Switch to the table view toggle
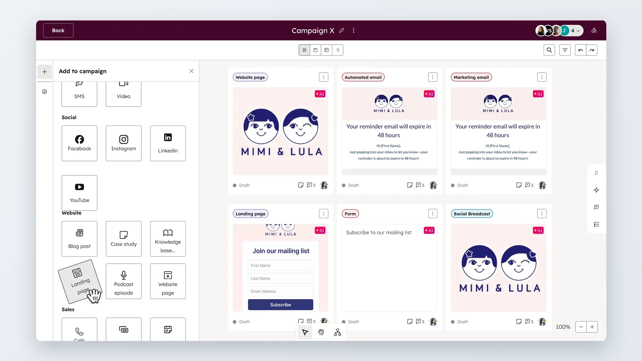This screenshot has height=361, width=642. point(327,50)
